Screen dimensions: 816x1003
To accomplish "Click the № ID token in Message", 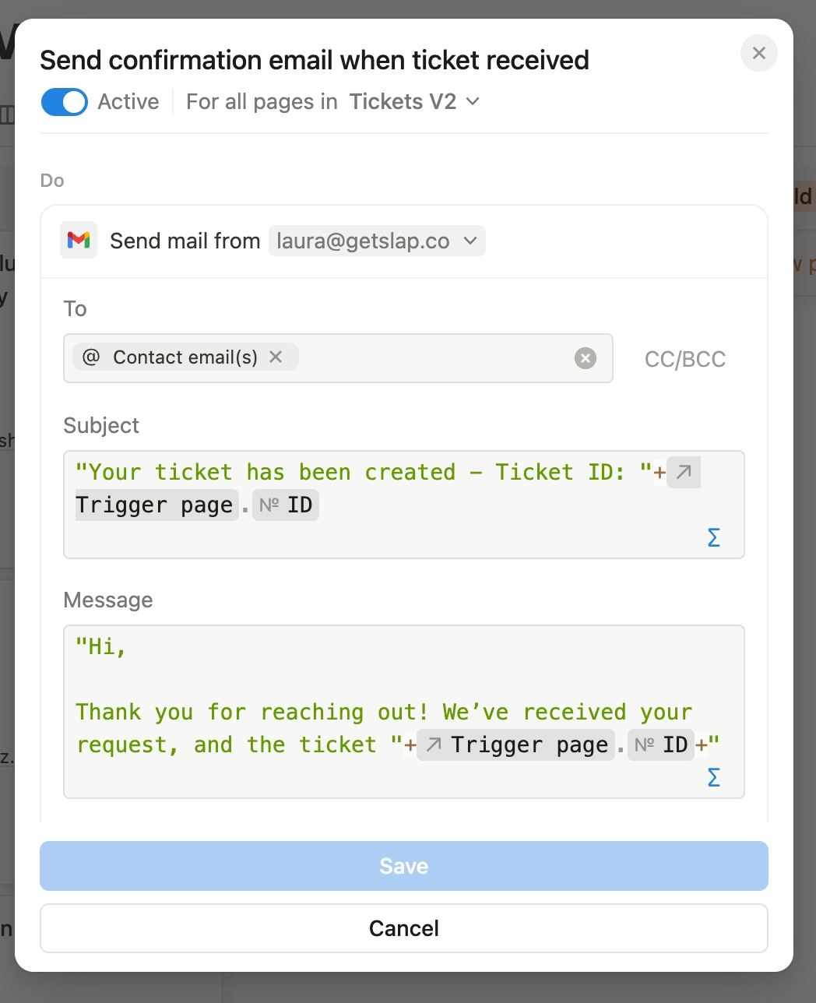I will tap(661, 744).
